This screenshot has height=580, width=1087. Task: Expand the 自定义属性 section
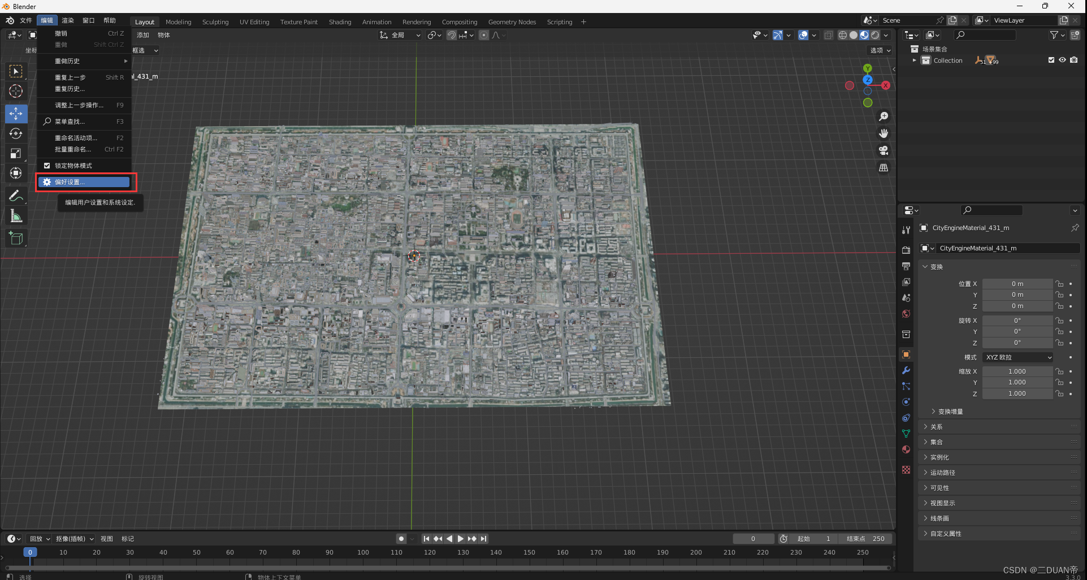[x=943, y=533]
